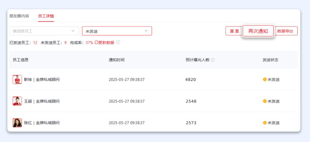The height and width of the screenshot is (142, 310).
Task: Click the 发送状态 column header
Action: tap(270, 60)
